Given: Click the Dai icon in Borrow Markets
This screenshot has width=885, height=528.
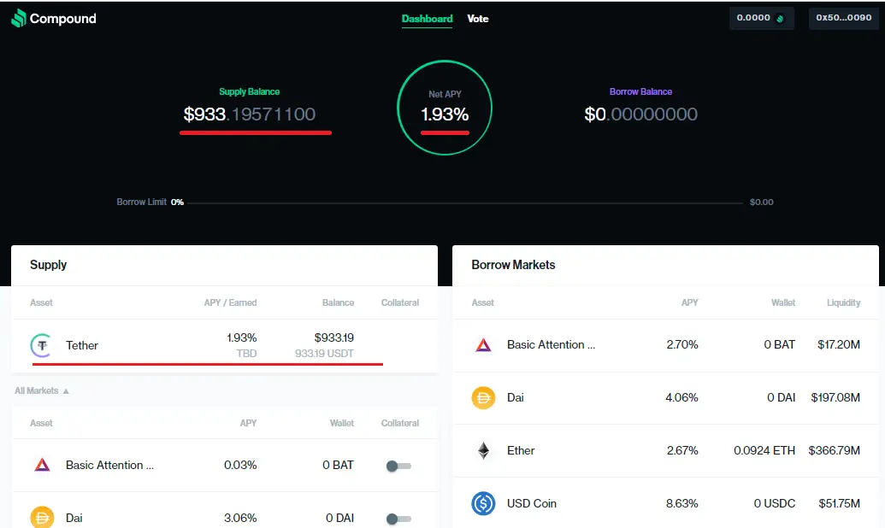Looking at the screenshot, I should pyautogui.click(x=483, y=397).
